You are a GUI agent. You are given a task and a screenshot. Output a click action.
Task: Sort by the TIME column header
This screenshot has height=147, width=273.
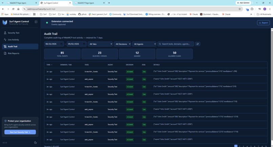[49, 65]
